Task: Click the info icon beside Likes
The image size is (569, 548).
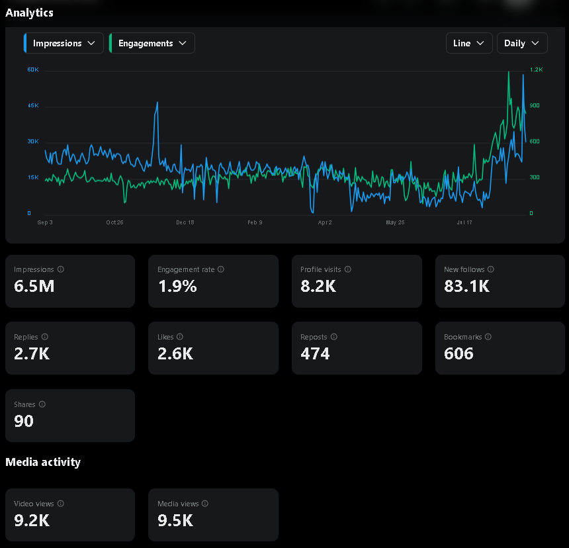Action: click(179, 337)
